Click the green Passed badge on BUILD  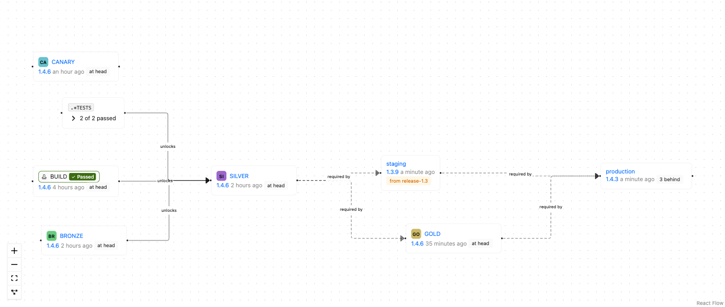[x=82, y=177]
